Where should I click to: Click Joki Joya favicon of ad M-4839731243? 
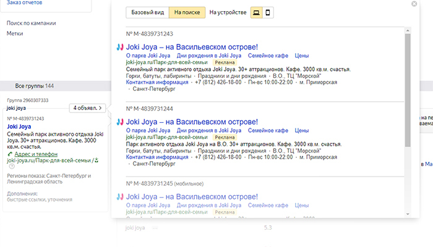(x=120, y=47)
